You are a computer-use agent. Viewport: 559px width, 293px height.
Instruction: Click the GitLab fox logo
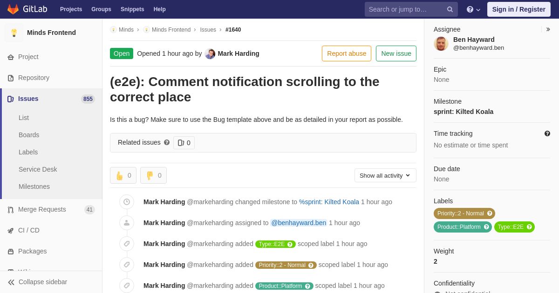[13, 9]
